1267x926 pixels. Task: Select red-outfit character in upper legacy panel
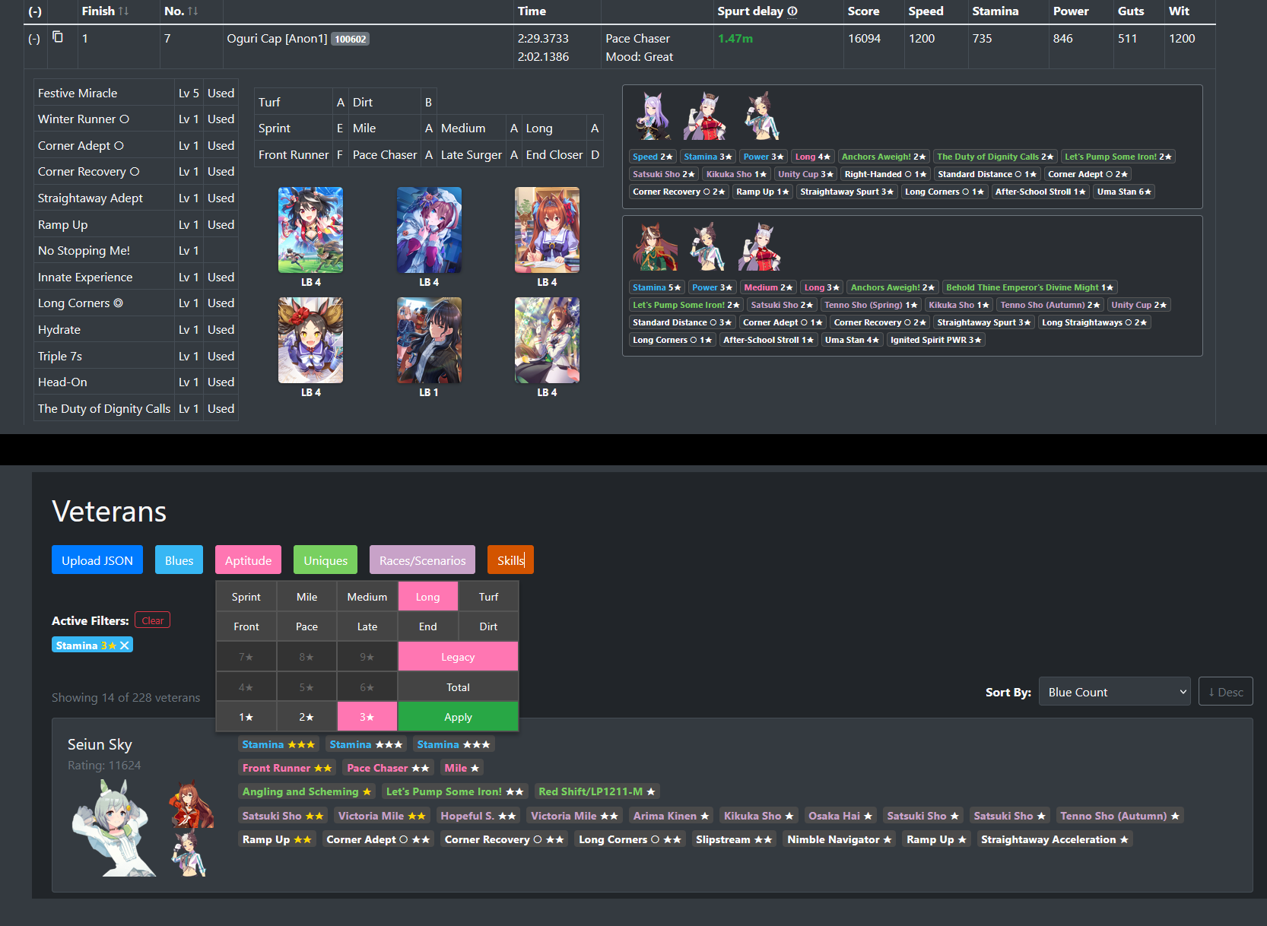[705, 116]
